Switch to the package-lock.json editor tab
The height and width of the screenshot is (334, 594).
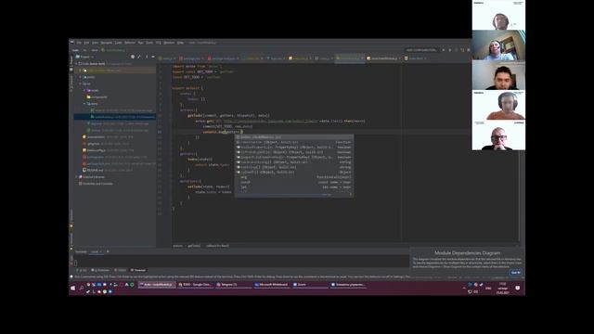click(x=224, y=58)
